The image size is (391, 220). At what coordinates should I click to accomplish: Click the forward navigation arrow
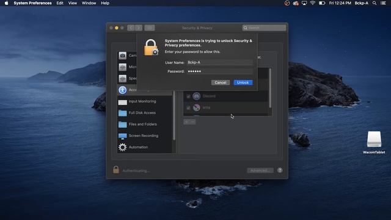point(139,28)
